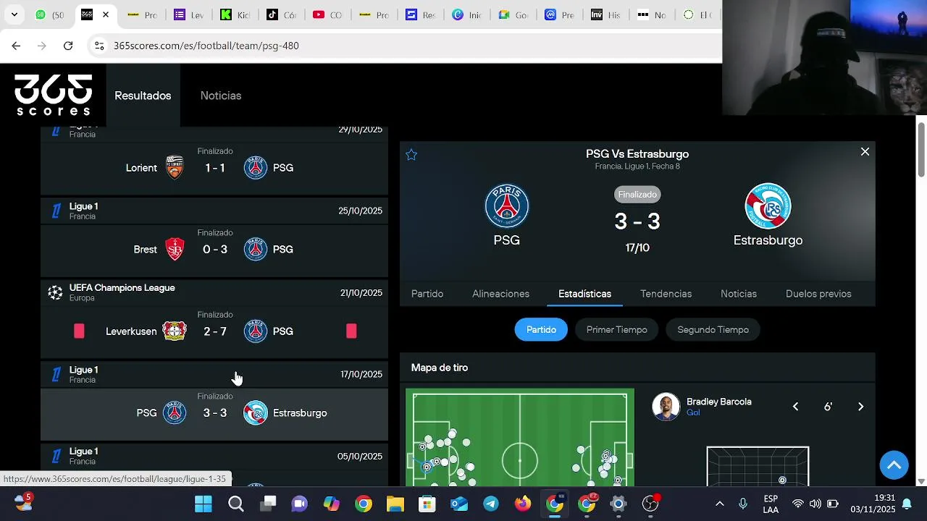
Task: Open the UEFA Champions League competition link
Action: pos(122,288)
